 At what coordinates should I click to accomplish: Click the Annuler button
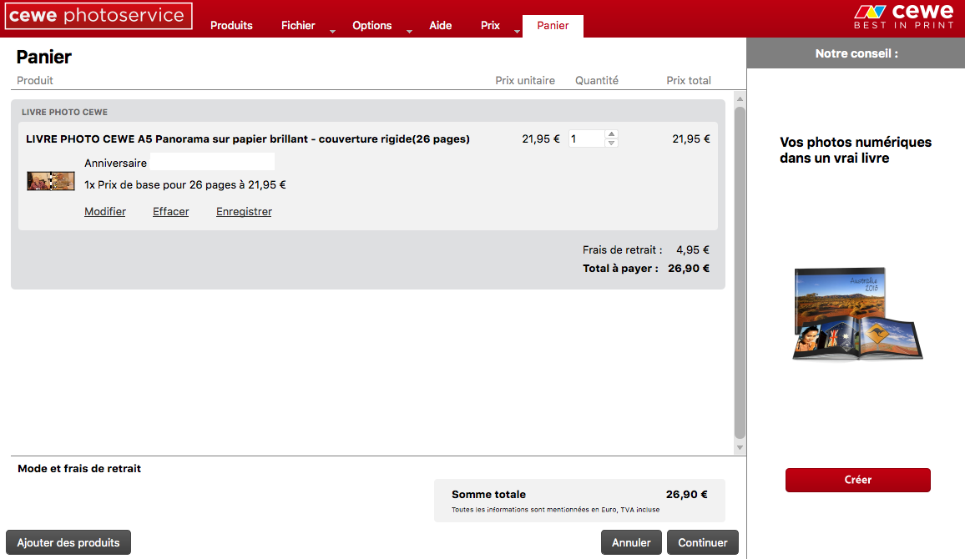point(631,542)
